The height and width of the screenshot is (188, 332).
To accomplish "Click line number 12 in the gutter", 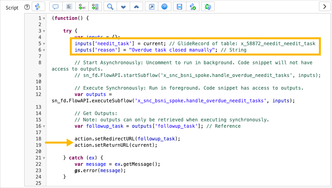I will 38,94.
